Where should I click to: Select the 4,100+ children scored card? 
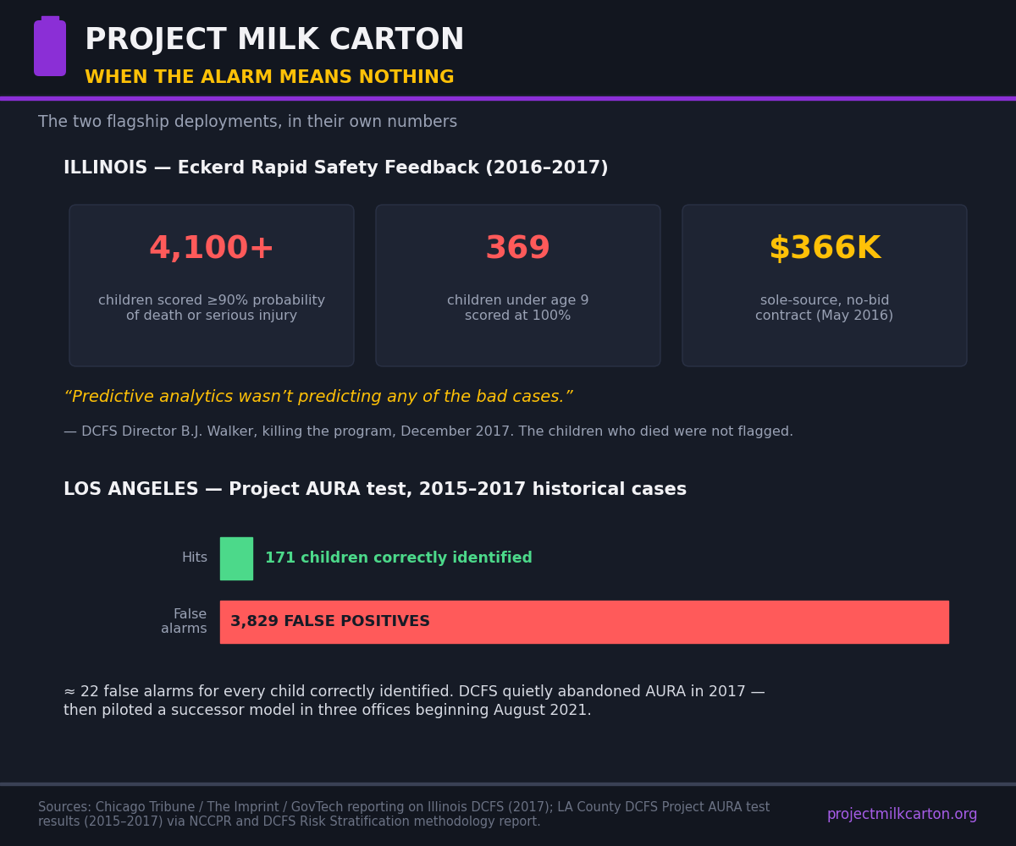click(212, 285)
